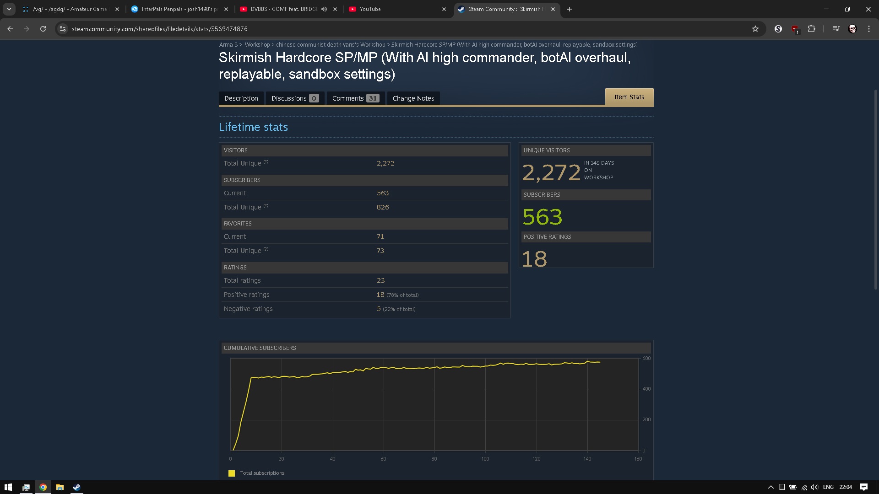Open the Arma 3 breadcrumb link
Screen dimensions: 879x494
coord(228,45)
